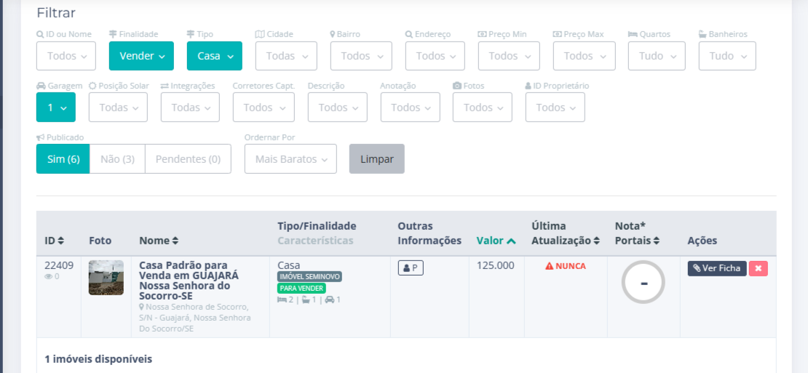
Task: Switch to 'Não (3)' published filter
Action: tap(117, 159)
